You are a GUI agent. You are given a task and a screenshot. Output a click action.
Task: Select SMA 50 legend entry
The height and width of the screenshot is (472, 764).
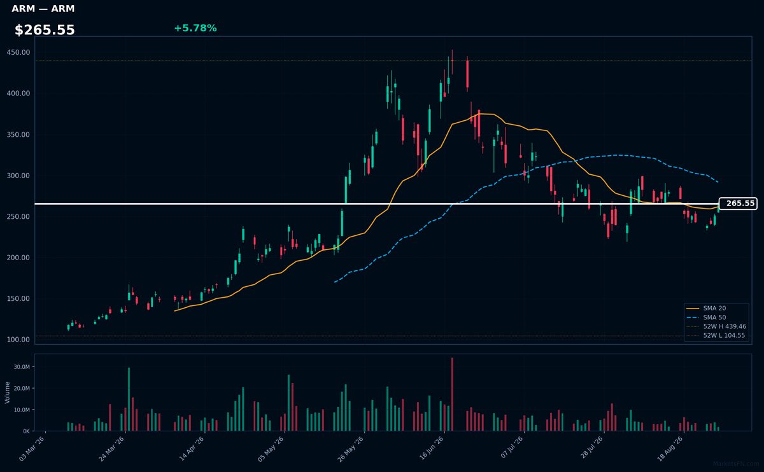tap(706, 317)
